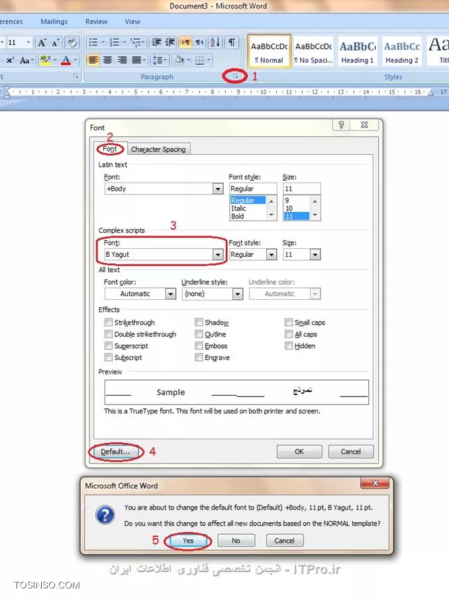Open the Change Case Aa menu
This screenshot has height=599, width=449.
[26, 60]
